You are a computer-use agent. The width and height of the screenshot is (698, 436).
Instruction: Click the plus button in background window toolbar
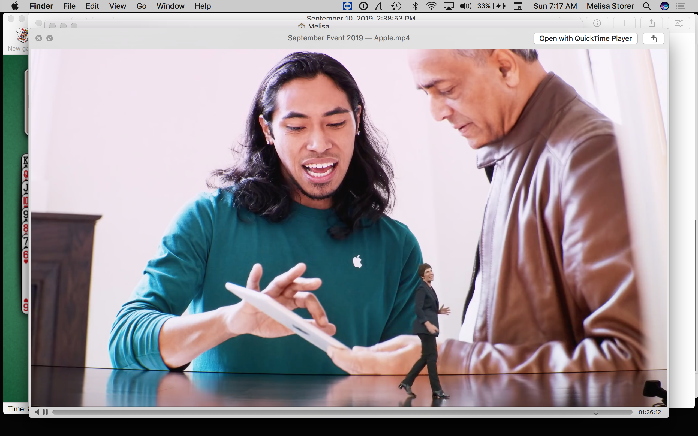click(x=624, y=23)
